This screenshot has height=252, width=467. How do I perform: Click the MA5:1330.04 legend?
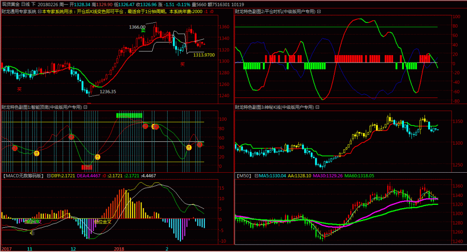(x=273, y=176)
